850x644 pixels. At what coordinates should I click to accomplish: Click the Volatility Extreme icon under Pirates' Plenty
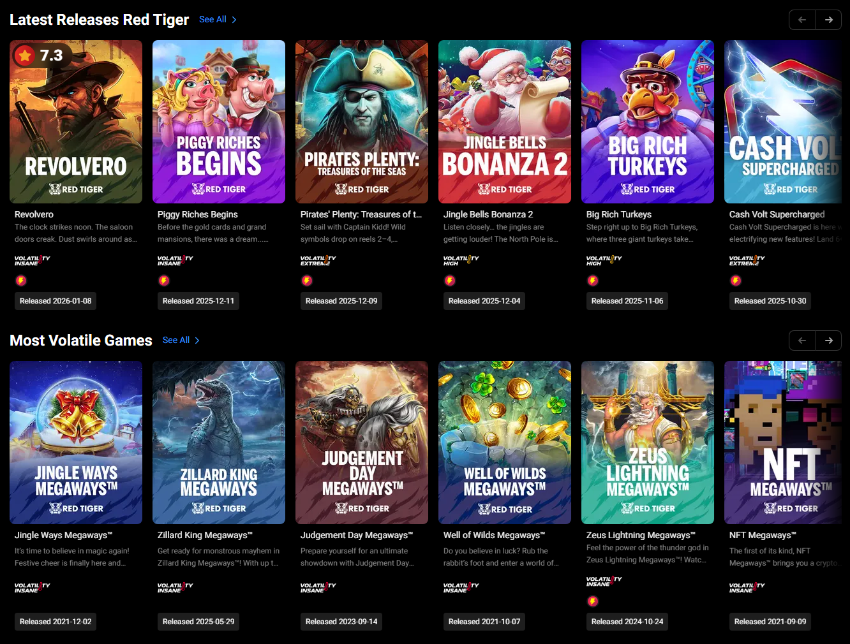[318, 260]
